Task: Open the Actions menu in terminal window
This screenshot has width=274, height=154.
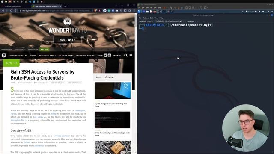Action: (146, 18)
